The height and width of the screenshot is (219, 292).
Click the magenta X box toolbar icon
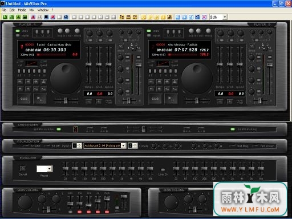[x=204, y=17]
